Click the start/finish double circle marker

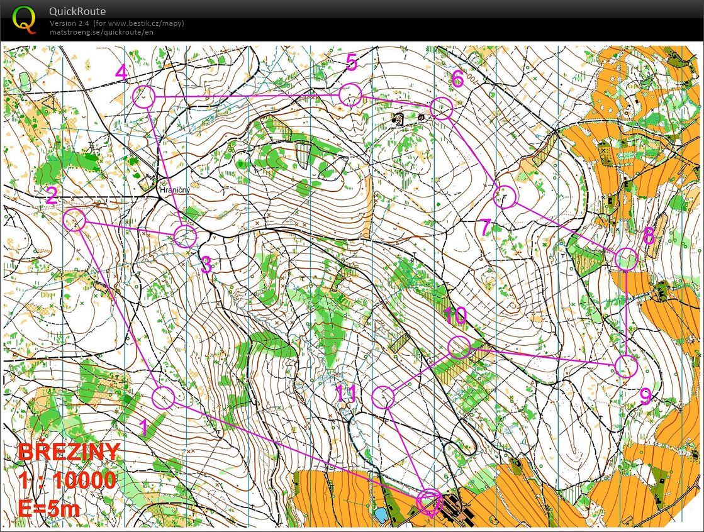click(430, 501)
